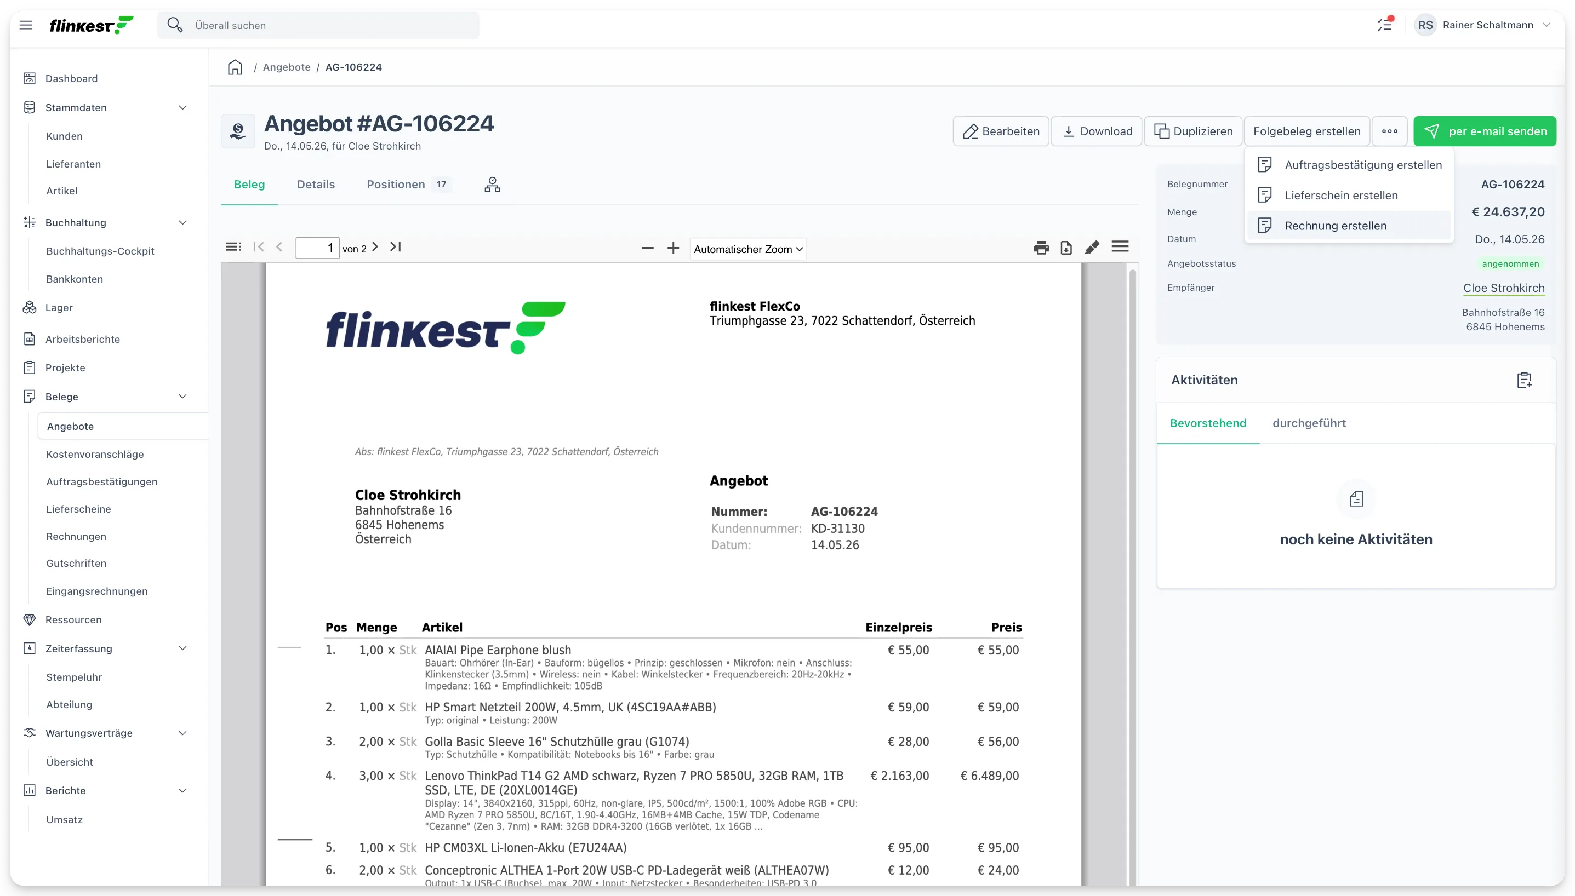This screenshot has width=1575, height=896.
Task: Click the search magnifier icon
Action: coord(175,25)
